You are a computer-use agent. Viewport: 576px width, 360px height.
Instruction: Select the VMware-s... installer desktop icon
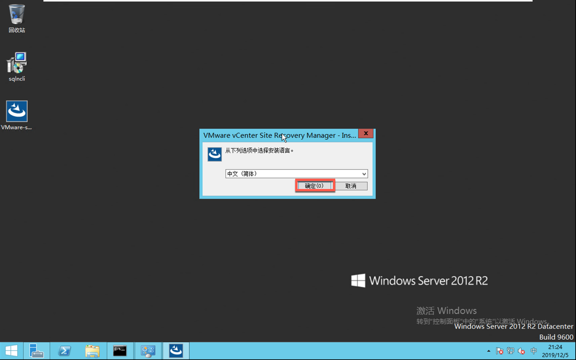point(17,116)
